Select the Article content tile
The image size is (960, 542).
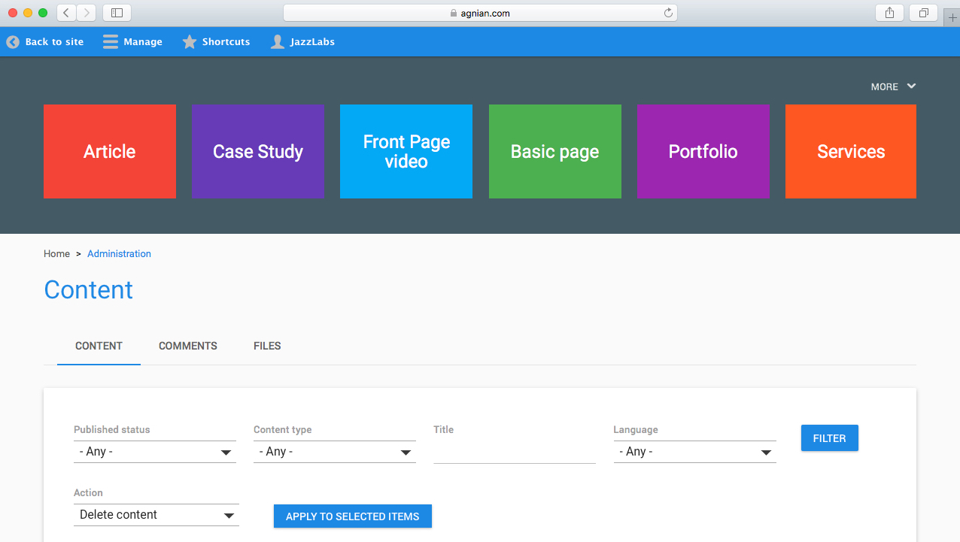tap(109, 151)
